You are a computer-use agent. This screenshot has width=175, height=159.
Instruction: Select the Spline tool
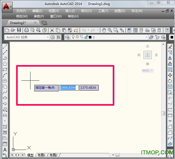point(5,92)
